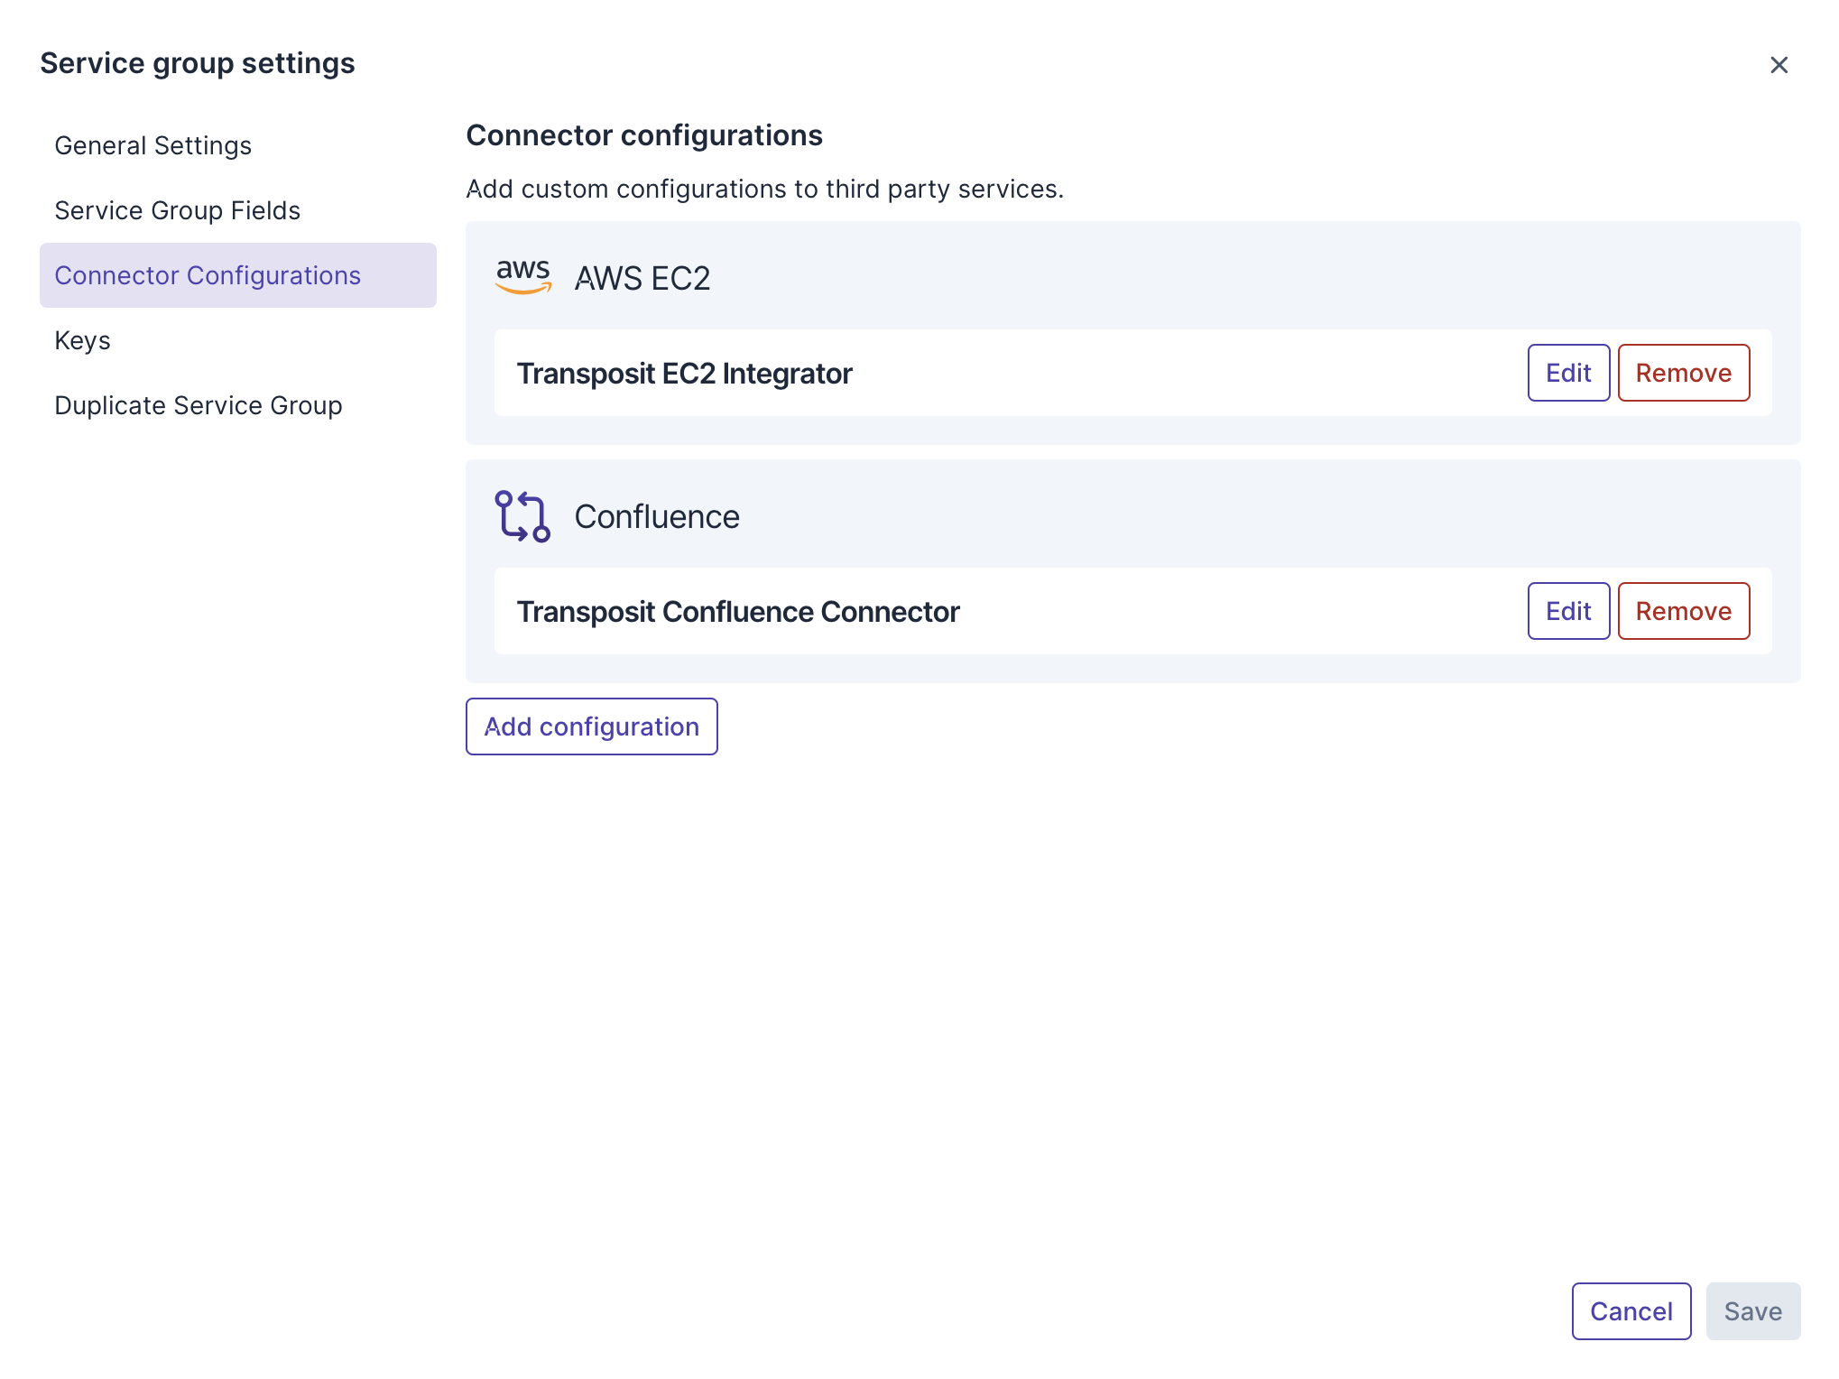This screenshot has height=1379, width=1839.
Task: Go to Service Group Fields
Action: point(177,210)
